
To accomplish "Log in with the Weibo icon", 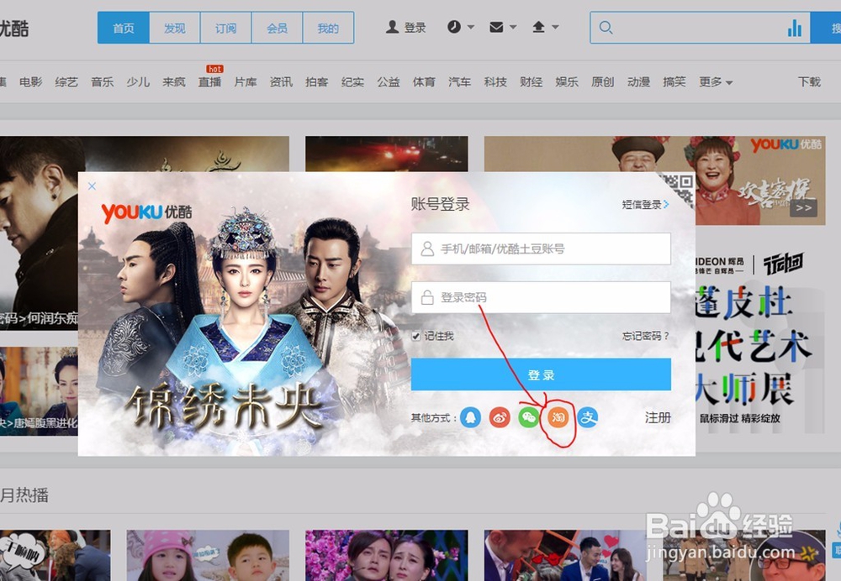I will tap(500, 417).
